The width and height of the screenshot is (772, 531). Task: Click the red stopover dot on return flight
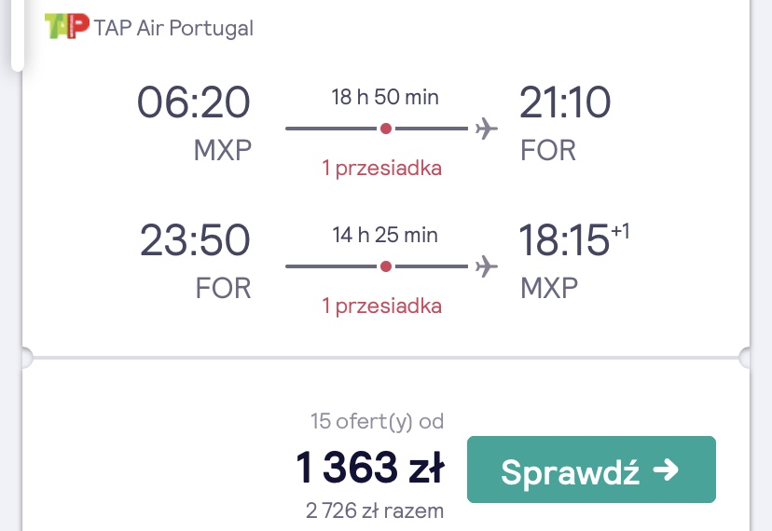pyautogui.click(x=386, y=266)
